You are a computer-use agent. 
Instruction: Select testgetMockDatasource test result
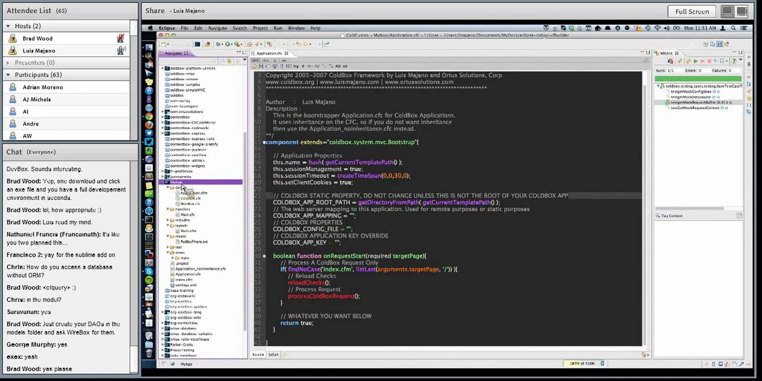695,97
